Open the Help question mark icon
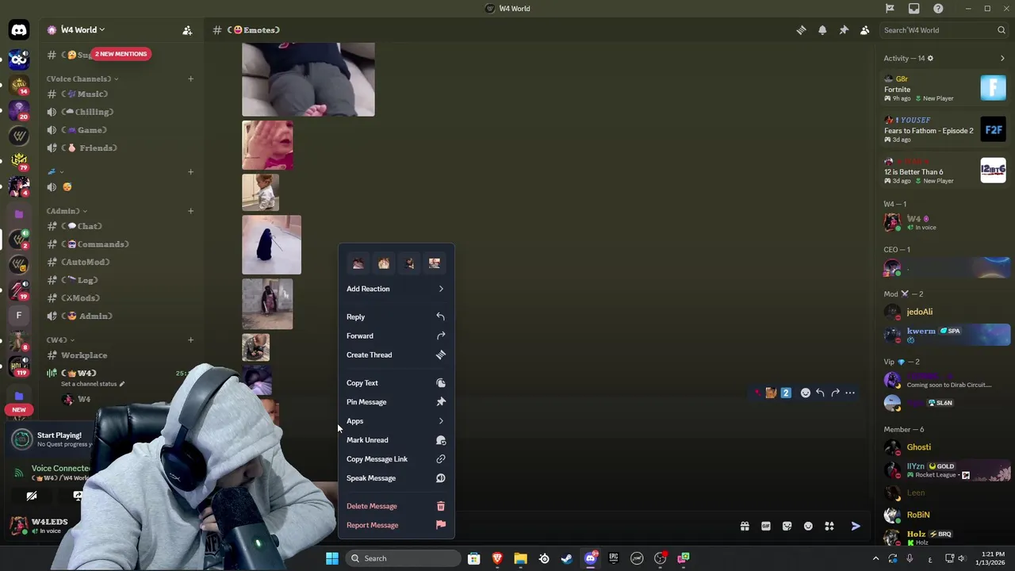Viewport: 1015px width, 571px height. [939, 9]
